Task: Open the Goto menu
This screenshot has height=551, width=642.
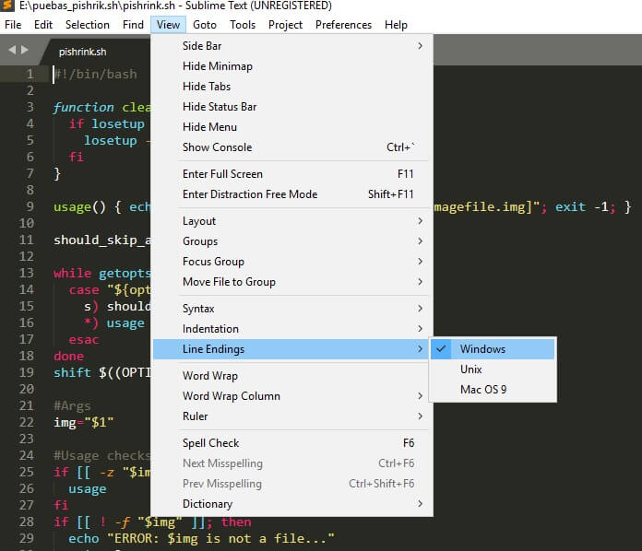Action: pos(205,25)
